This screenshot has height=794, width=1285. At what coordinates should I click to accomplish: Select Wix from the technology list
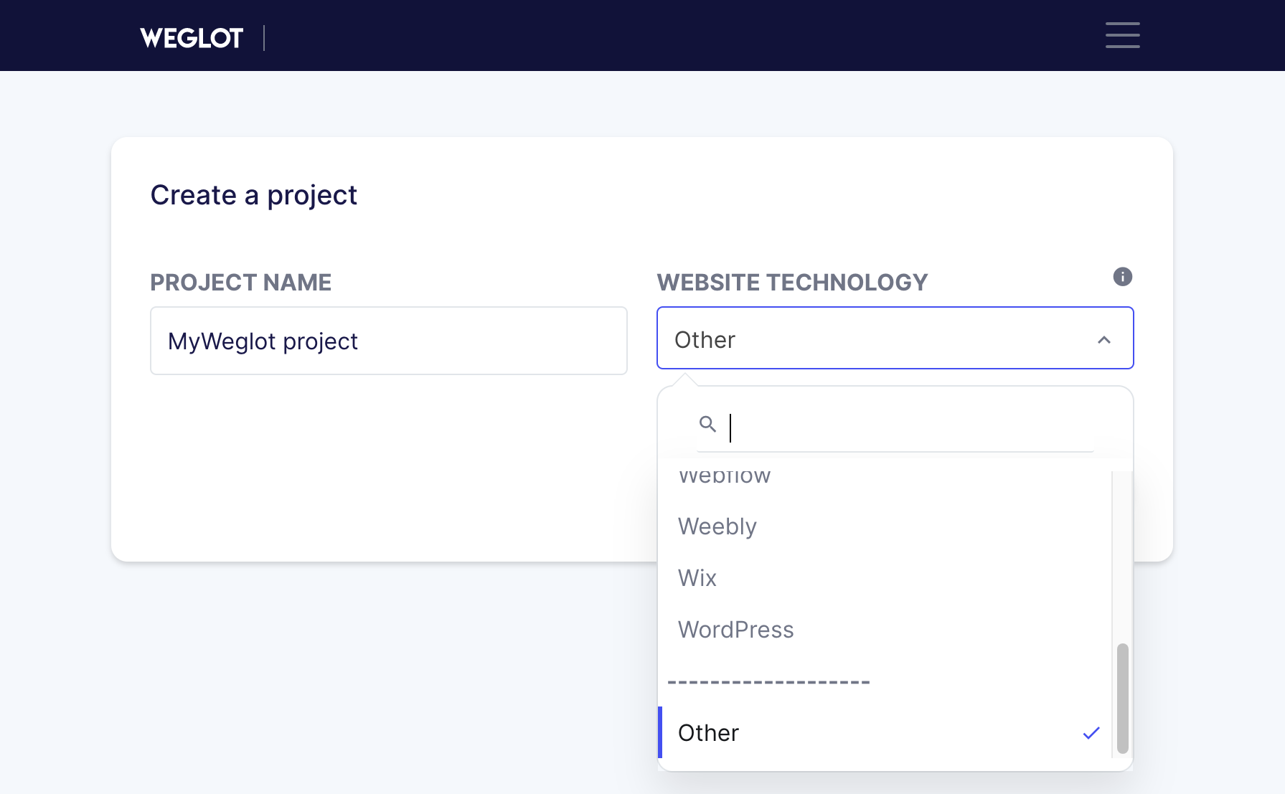coord(885,578)
